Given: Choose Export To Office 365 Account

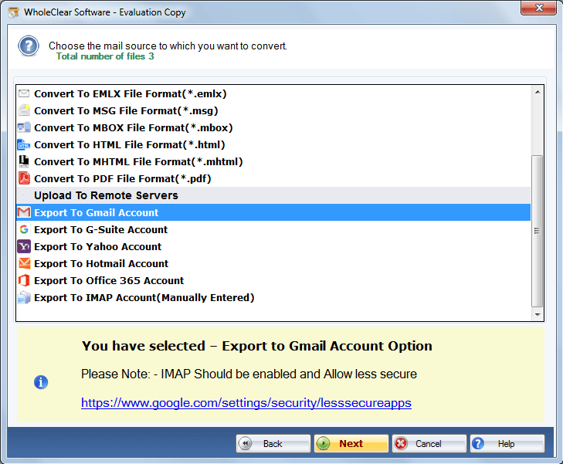Looking at the screenshot, I should (273, 280).
